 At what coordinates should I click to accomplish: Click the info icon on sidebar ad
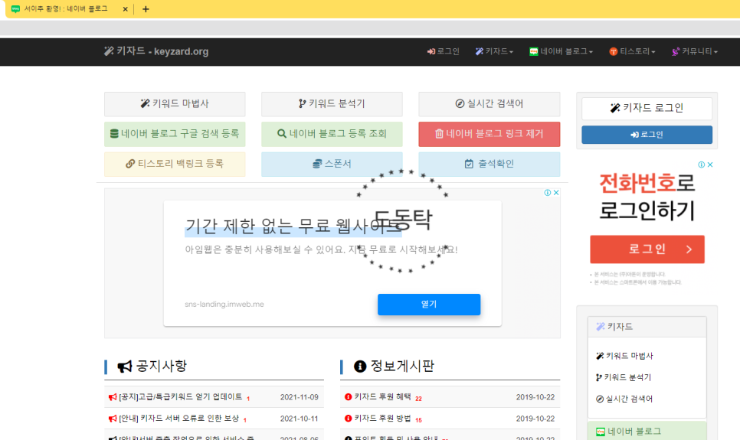(702, 165)
